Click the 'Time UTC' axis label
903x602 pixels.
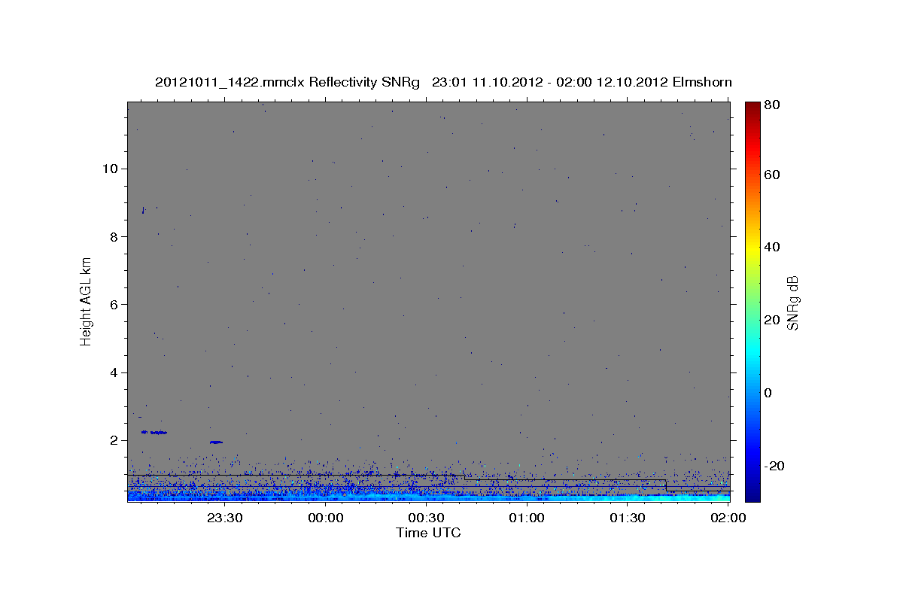click(428, 533)
